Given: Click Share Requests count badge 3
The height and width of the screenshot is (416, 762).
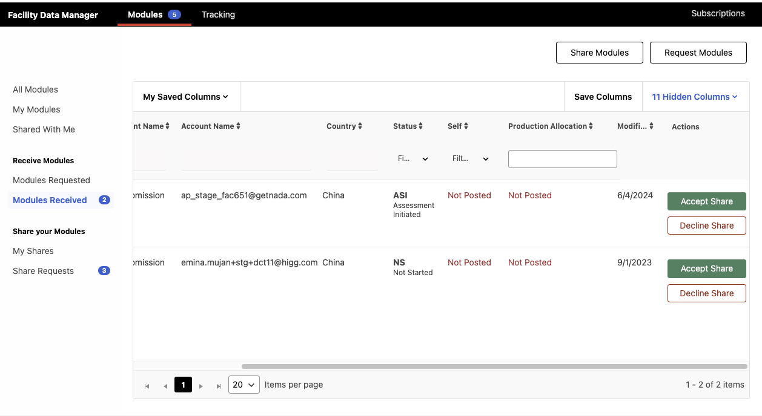Looking at the screenshot, I should point(104,271).
